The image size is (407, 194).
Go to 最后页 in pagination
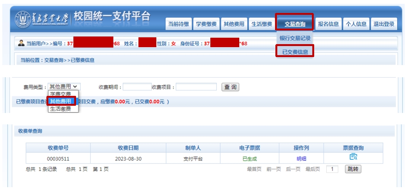click(x=313, y=169)
